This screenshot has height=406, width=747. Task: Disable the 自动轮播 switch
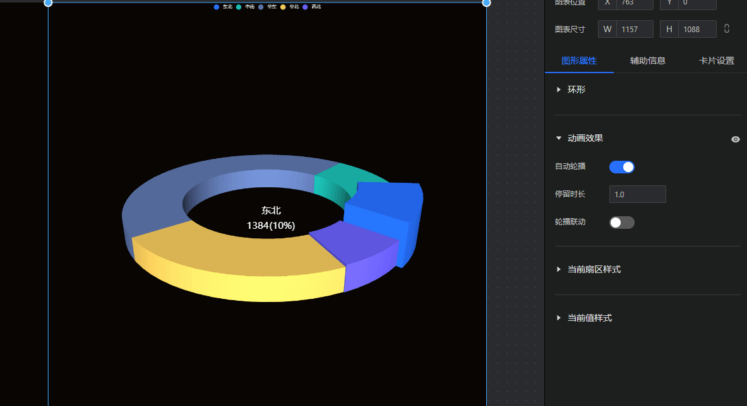621,167
